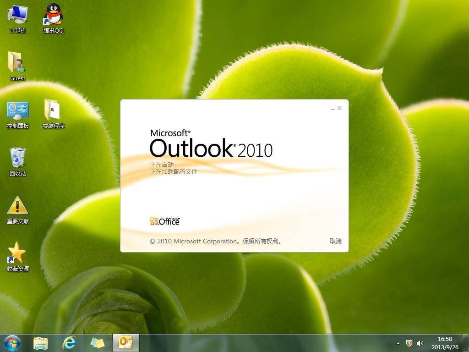
Task: Select the 安装程序 folder
Action: tap(53, 114)
